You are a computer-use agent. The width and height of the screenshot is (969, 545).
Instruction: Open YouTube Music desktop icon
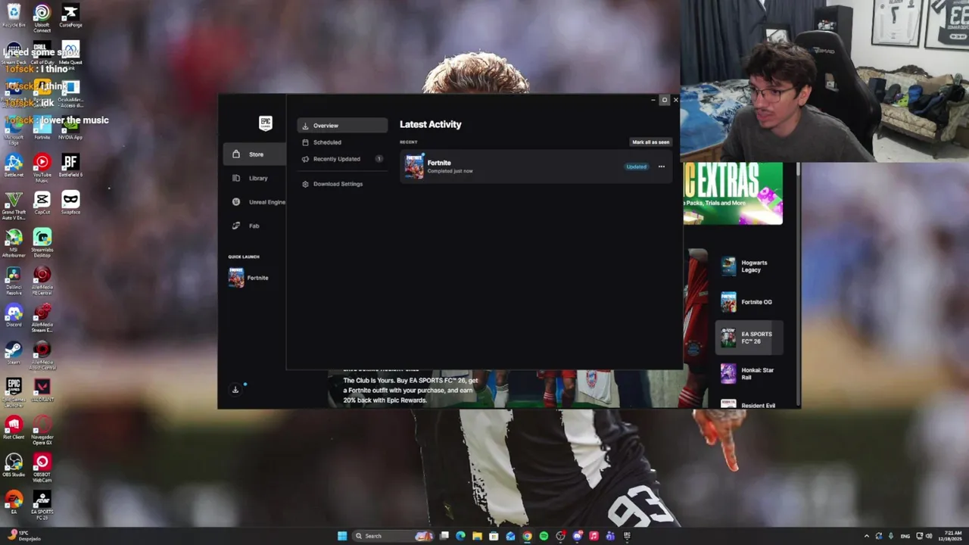42,168
